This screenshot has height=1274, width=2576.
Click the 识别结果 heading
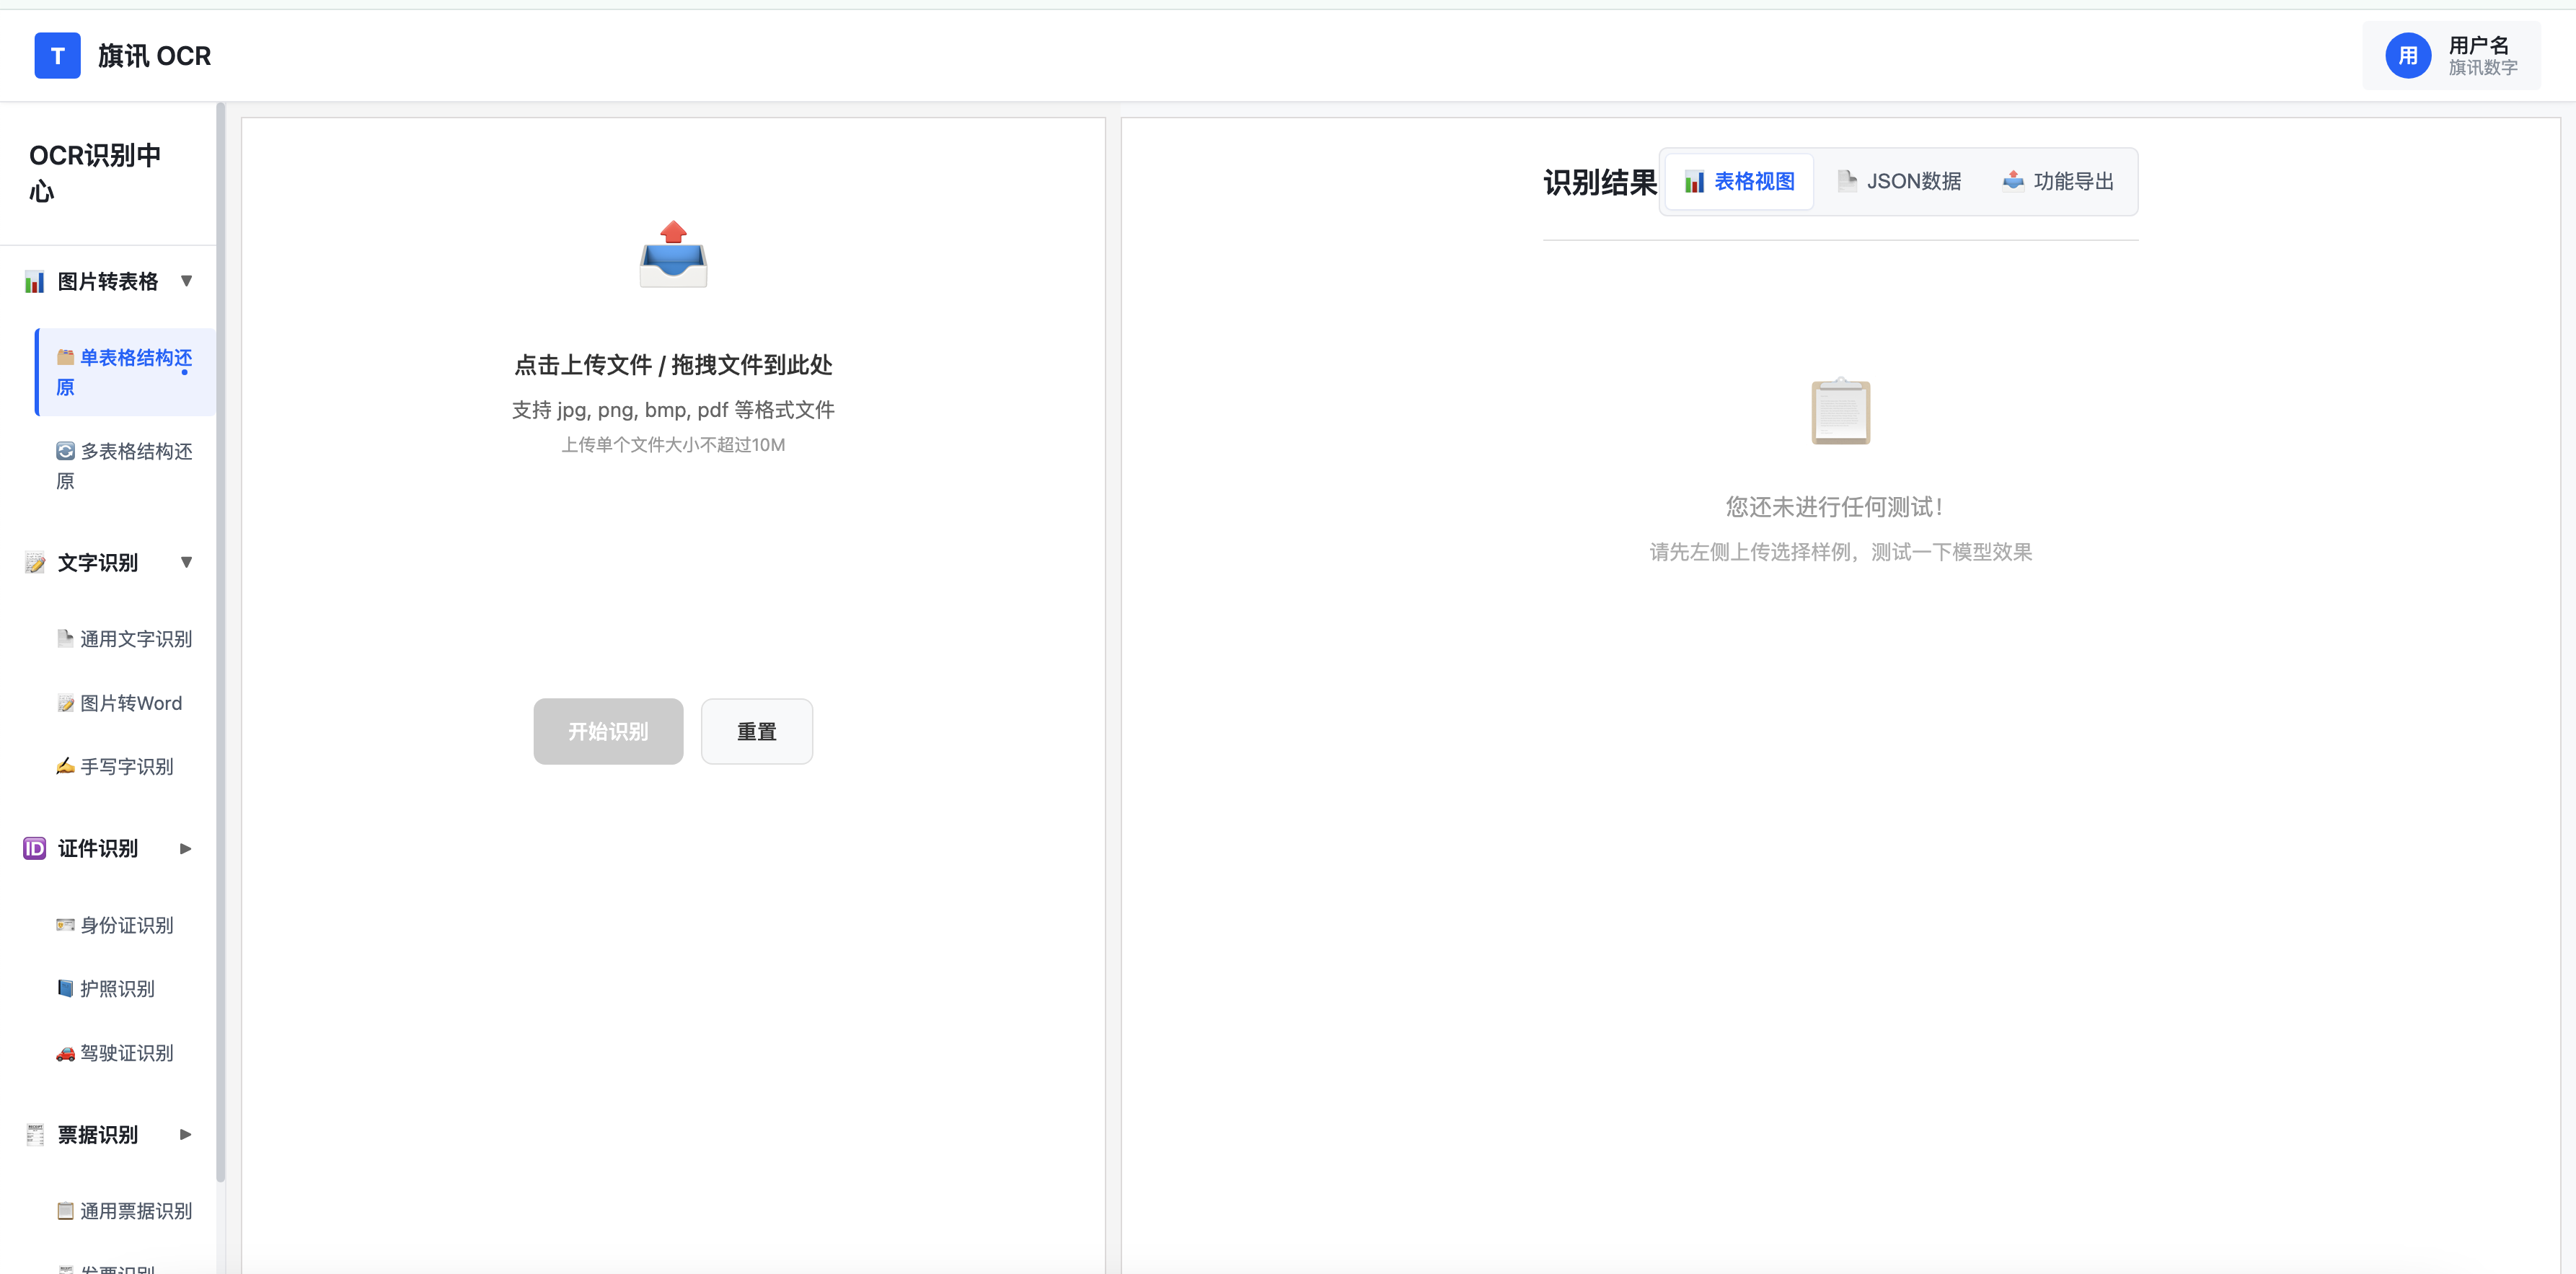(x=1600, y=183)
